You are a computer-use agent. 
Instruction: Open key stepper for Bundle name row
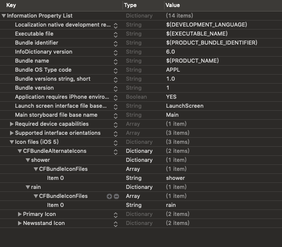pyautogui.click(x=115, y=62)
